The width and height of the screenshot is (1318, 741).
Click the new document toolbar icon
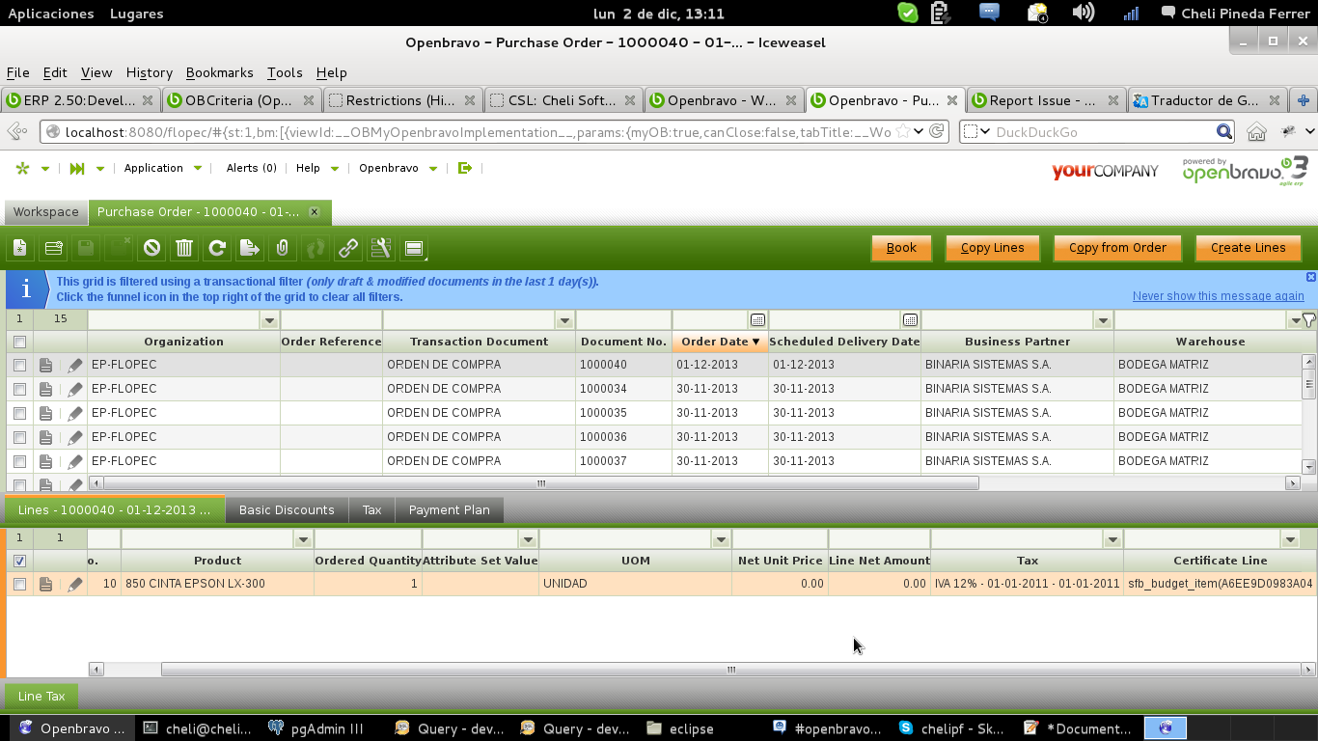20,248
